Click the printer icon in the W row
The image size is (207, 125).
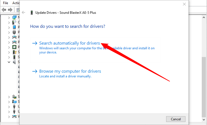coord(14,116)
